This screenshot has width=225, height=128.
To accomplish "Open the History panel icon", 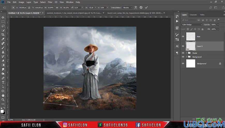I will coord(177,16).
